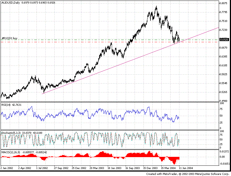Viewport: 231px width, 176px height.
Task: Click the 'MACD(12,26,9)' indicator label
Action: pos(11,152)
